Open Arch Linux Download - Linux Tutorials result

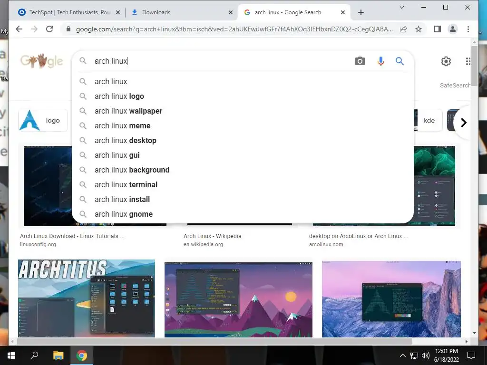point(72,236)
